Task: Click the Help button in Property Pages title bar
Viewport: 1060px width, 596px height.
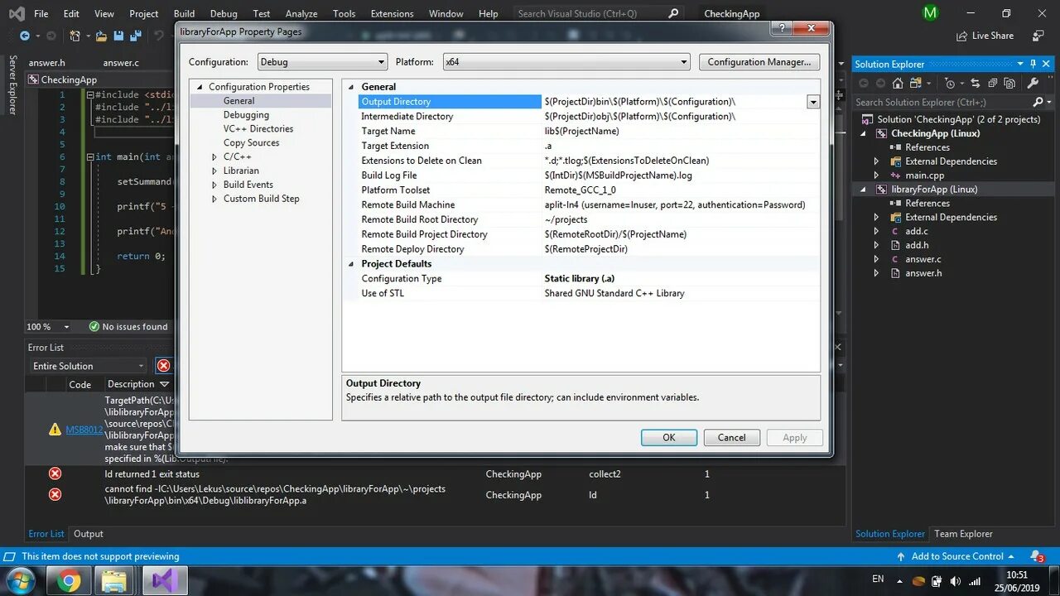Action: 780,28
